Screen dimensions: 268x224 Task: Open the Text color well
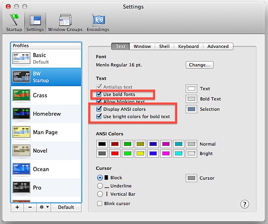click(x=191, y=89)
